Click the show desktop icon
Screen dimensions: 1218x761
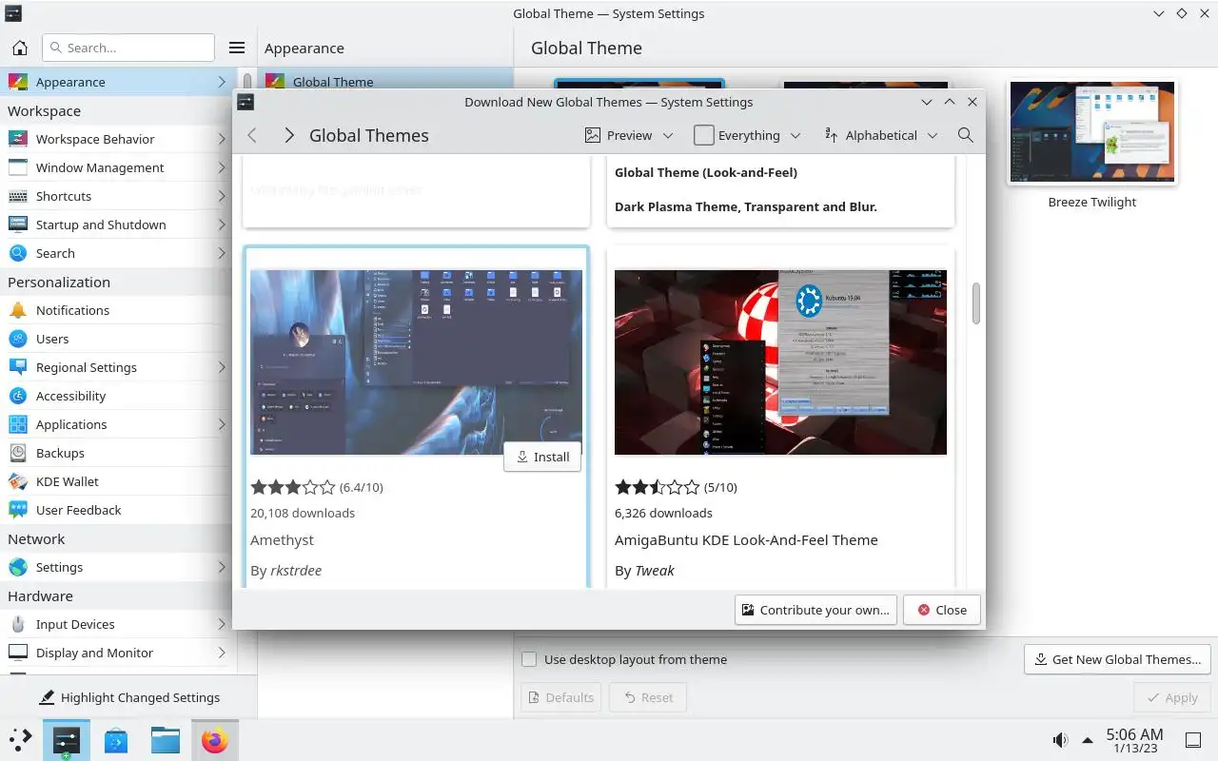tap(1192, 740)
